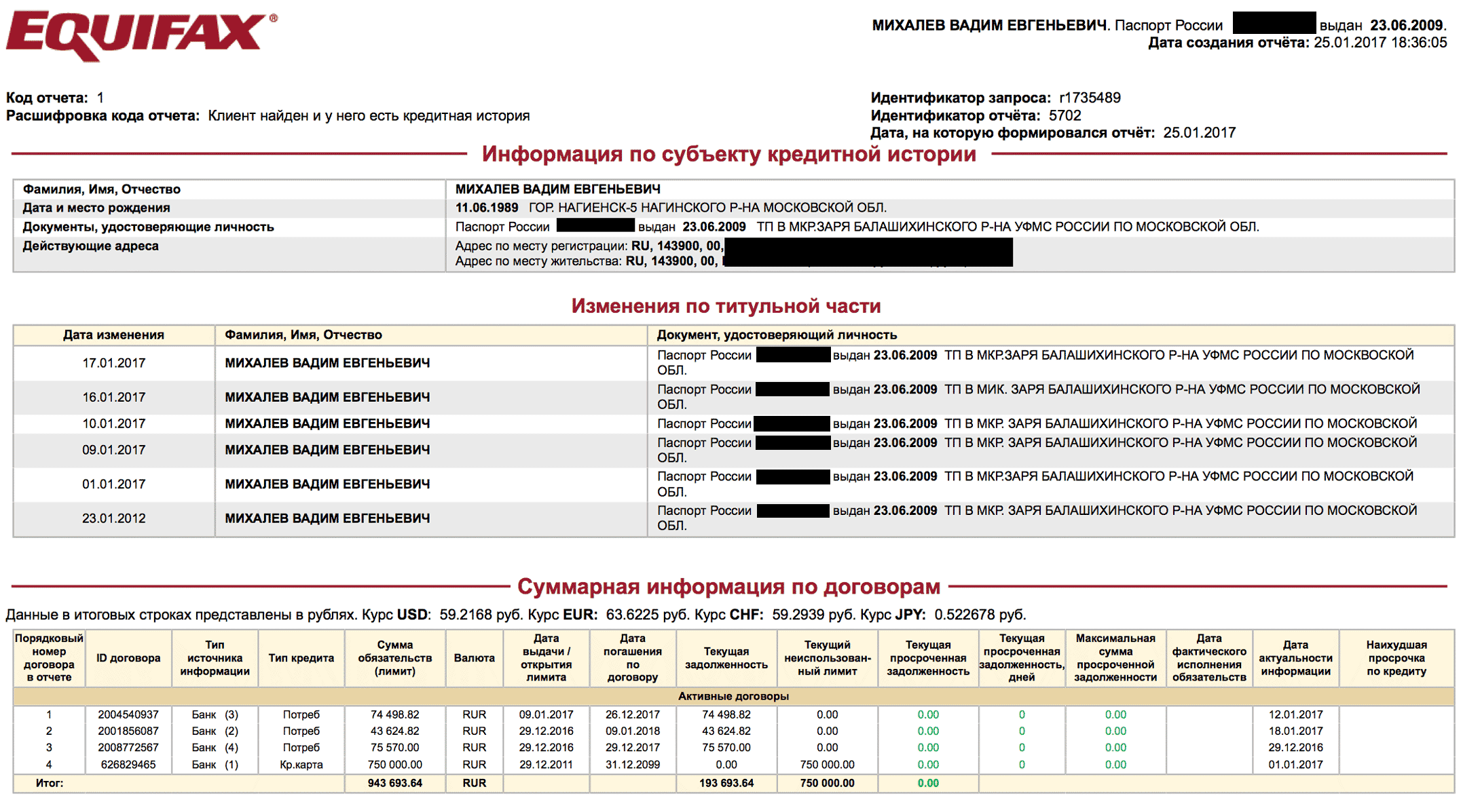Click contract ID 2001856087
Viewport: 1461px width, 802px height.
click(128, 731)
